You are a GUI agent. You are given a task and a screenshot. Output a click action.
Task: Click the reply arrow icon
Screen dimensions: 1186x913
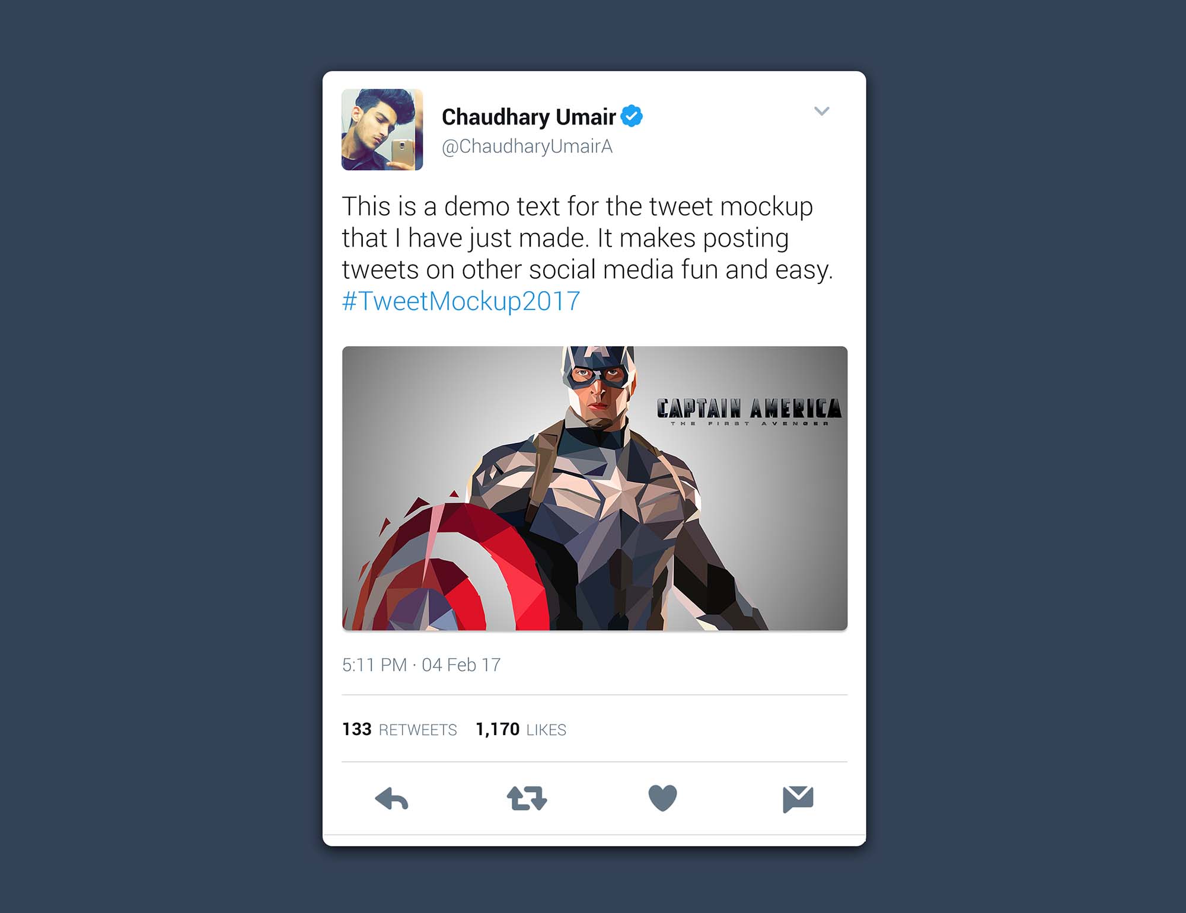pos(392,799)
